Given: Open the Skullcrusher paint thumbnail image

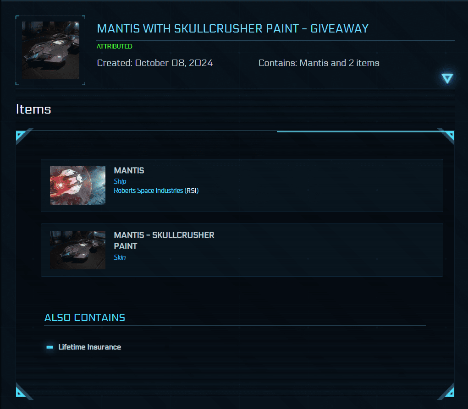Looking at the screenshot, I should click(x=77, y=250).
